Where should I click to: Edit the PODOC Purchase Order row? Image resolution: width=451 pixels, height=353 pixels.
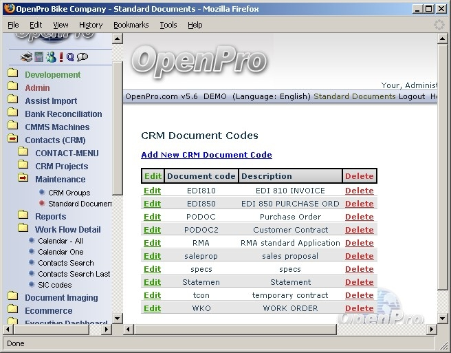pos(152,217)
